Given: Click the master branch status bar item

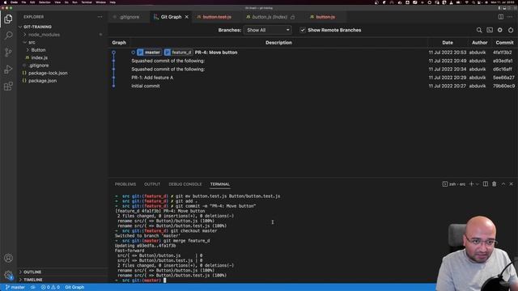Looking at the screenshot, I should 15,288.
